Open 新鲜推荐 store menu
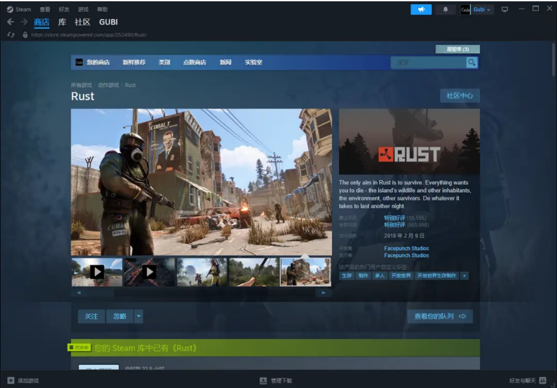Image resolution: width=557 pixels, height=388 pixels. click(134, 62)
